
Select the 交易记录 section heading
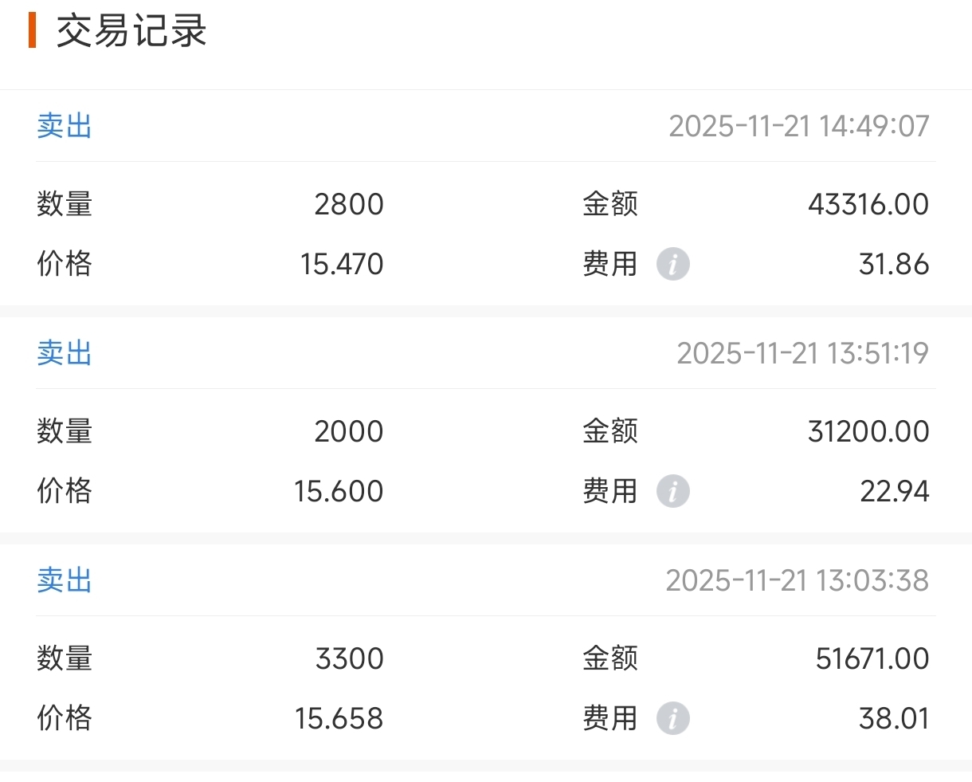click(131, 32)
